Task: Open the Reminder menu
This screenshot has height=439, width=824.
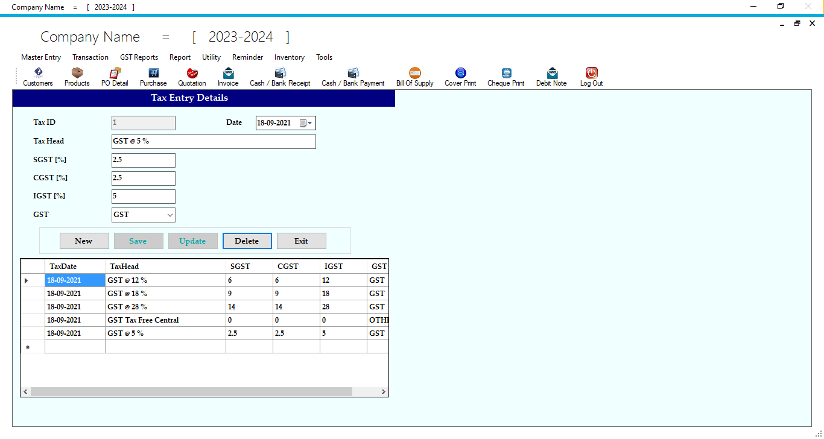Action: (247, 57)
